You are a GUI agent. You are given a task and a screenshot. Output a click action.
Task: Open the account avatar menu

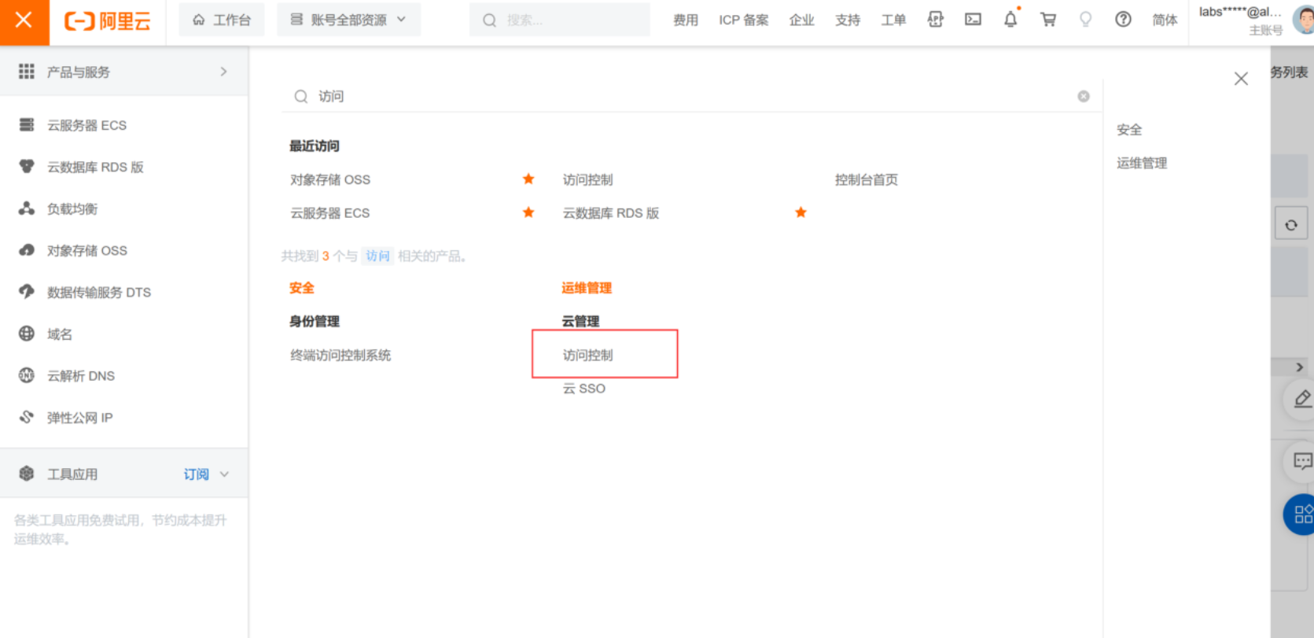[1303, 20]
